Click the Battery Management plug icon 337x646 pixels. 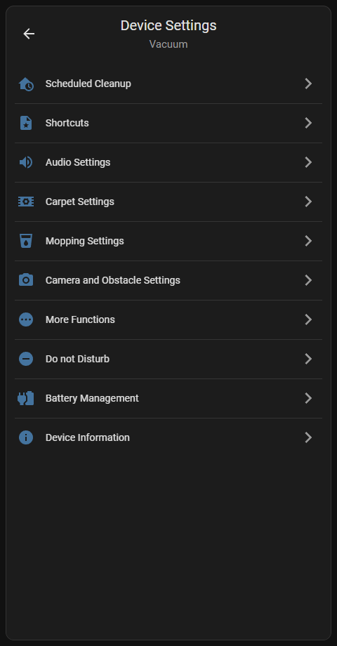26,398
